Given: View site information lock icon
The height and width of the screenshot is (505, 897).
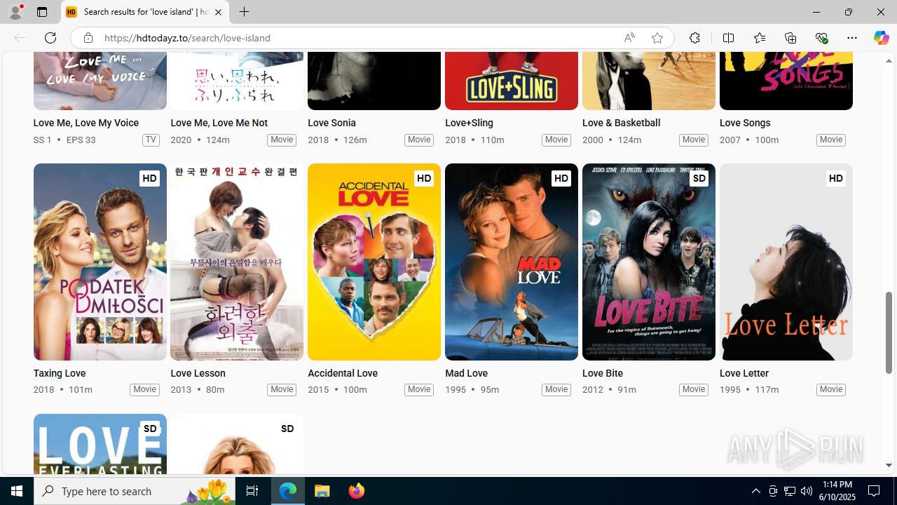Looking at the screenshot, I should tap(88, 38).
